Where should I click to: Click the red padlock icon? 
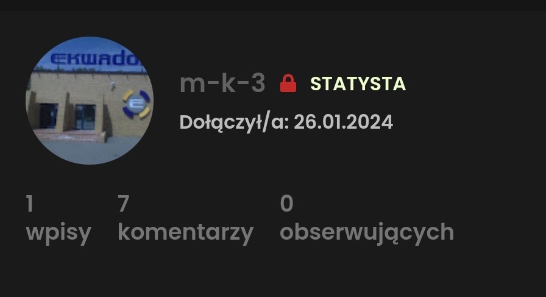pos(288,84)
